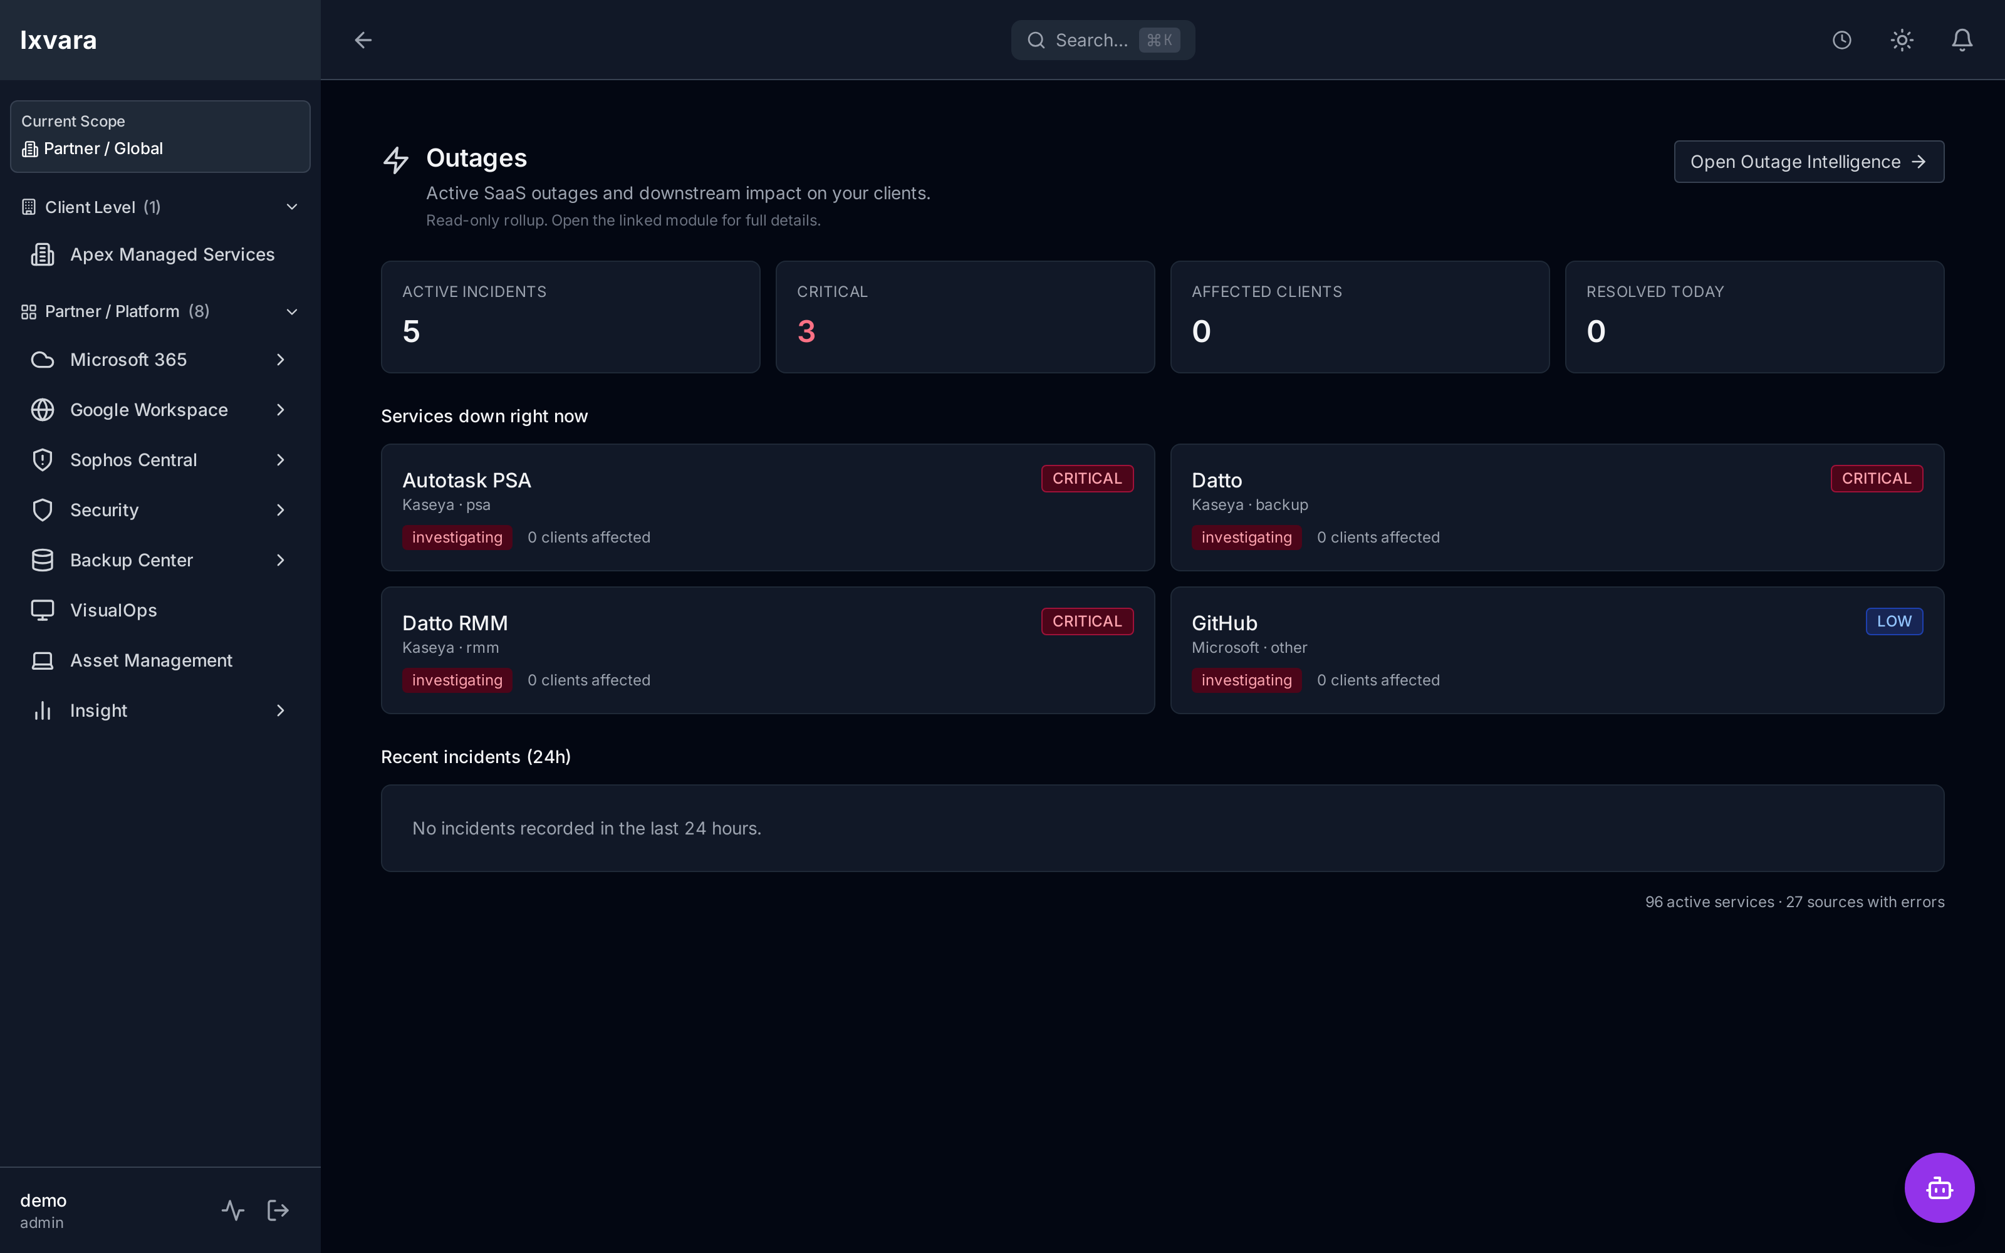This screenshot has height=1253, width=2005.
Task: Click the Ixvara logo text
Action: [x=58, y=39]
